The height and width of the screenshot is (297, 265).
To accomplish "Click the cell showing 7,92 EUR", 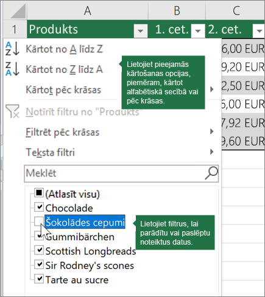I will click(243, 123).
